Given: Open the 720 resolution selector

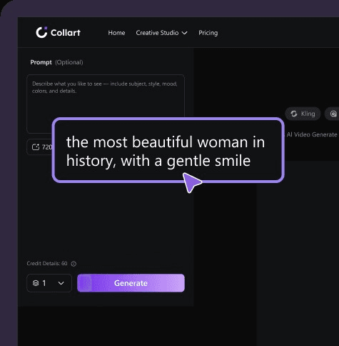Looking at the screenshot, I should point(40,147).
